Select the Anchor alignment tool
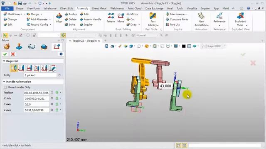This screenshot has width=266, height=149. (71, 14)
